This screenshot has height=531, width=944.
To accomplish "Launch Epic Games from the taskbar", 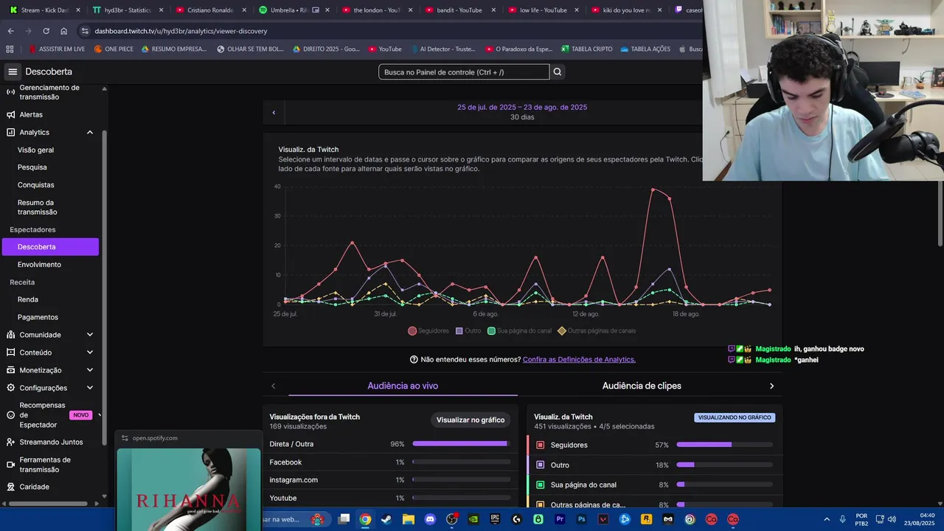I will (495, 519).
